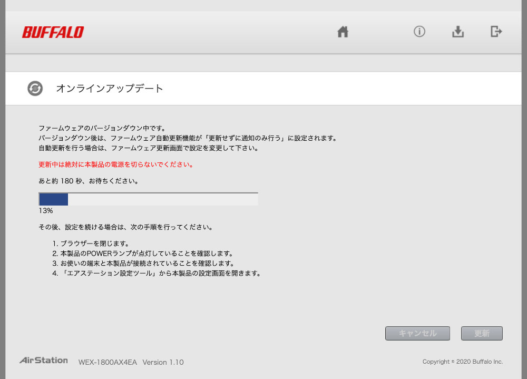527x379 pixels.
Task: Click step 3 about device connection
Action: [143, 263]
